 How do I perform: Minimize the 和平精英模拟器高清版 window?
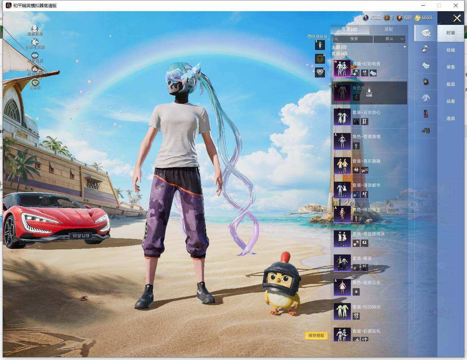pyautogui.click(x=423, y=5)
